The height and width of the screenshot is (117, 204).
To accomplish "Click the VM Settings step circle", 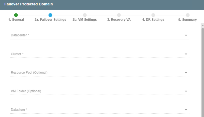I will point(85,15).
